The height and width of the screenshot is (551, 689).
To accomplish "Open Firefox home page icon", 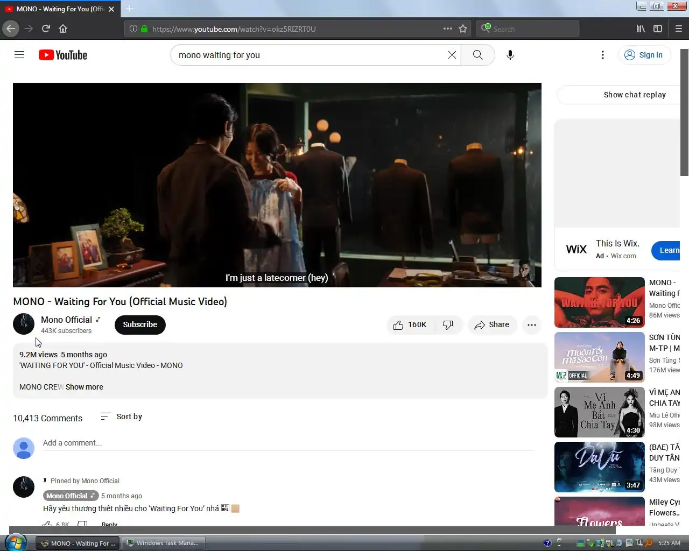I will 63,29.
